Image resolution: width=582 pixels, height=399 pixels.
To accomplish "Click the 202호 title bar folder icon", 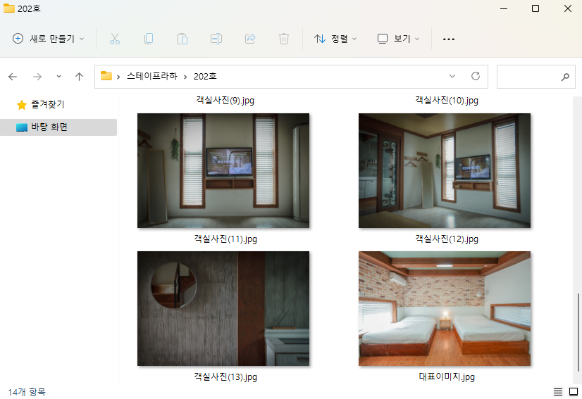I will tap(9, 8).
